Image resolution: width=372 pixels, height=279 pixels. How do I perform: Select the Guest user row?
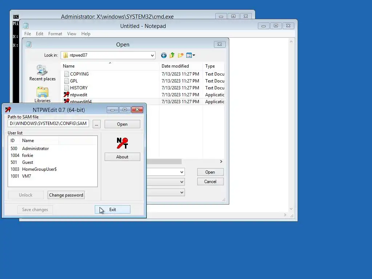click(x=53, y=162)
